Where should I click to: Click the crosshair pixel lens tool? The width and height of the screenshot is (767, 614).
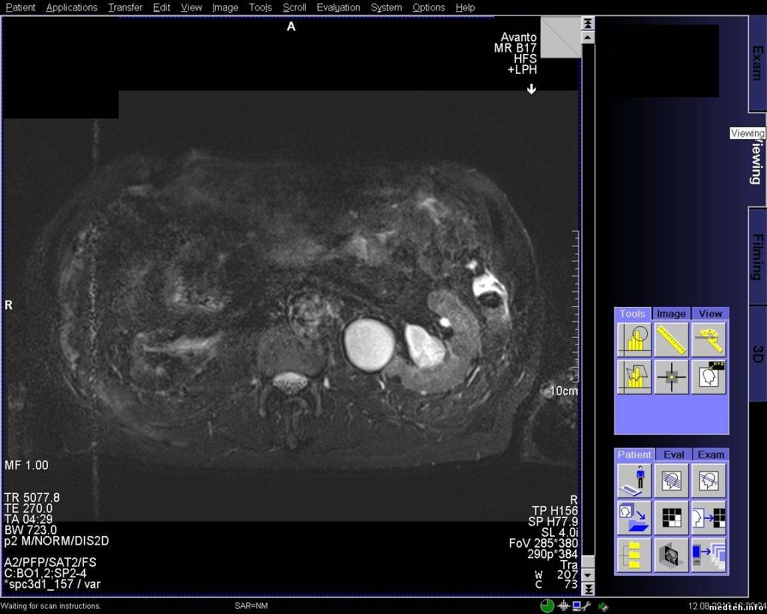coord(671,377)
